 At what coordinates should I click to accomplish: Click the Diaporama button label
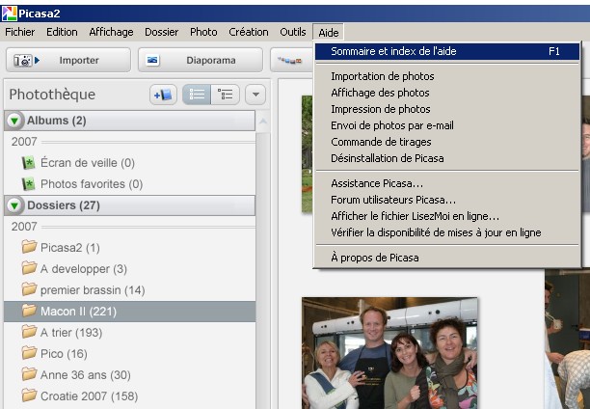click(x=211, y=60)
